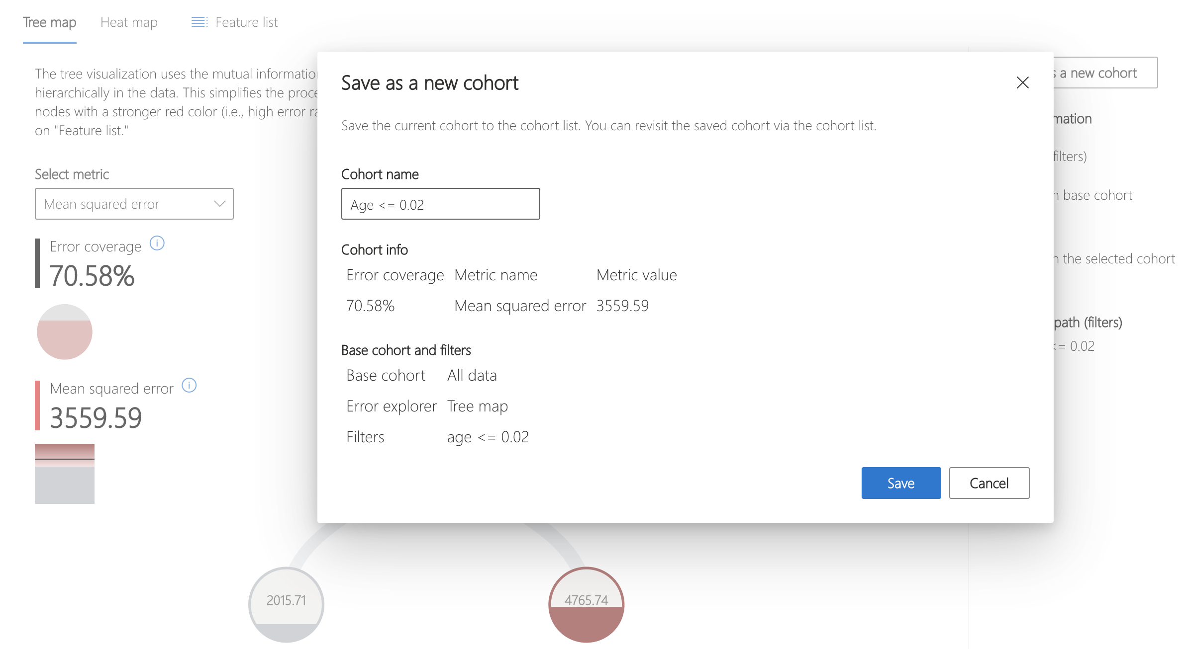The image size is (1182, 649).
Task: Click the Save as a new cohort button behind dialog
Action: click(1105, 73)
